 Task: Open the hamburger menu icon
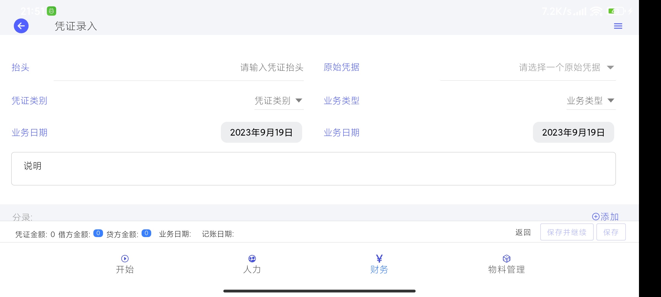pos(618,26)
